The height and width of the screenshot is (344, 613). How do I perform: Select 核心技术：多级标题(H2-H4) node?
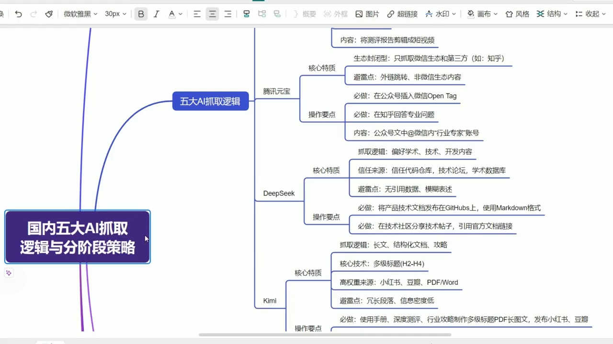(x=382, y=264)
